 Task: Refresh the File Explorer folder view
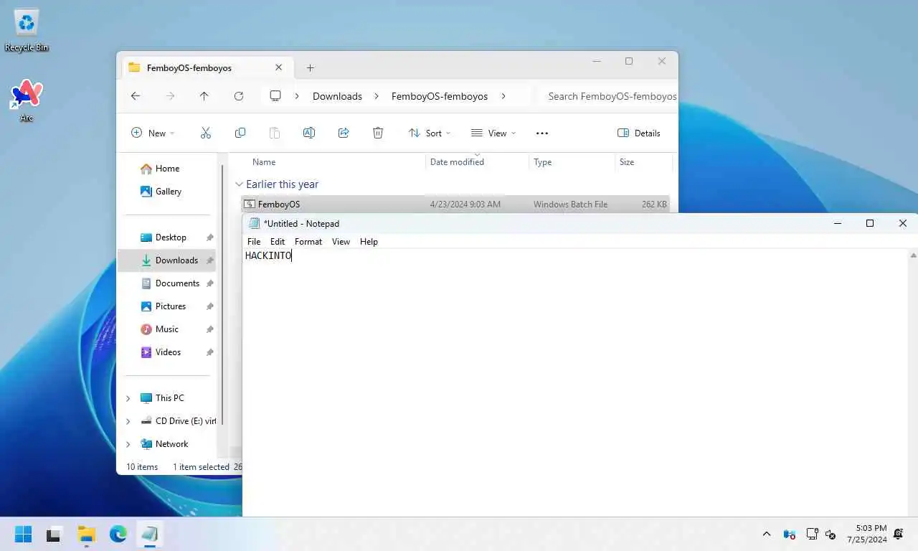coord(239,95)
